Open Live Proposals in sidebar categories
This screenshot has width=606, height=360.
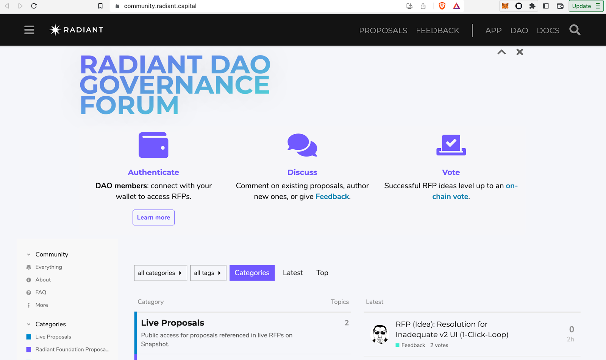(x=53, y=337)
